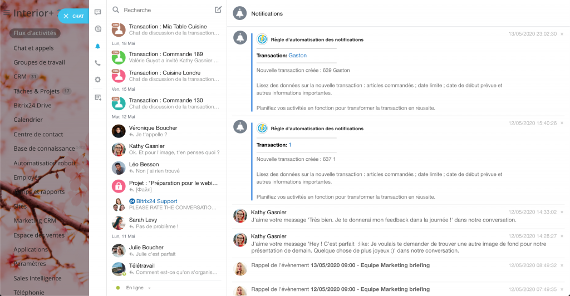The width and height of the screenshot is (570, 296).
Task: Dismiss the 12/05/2020 15:40:26 notification
Action: (x=562, y=123)
